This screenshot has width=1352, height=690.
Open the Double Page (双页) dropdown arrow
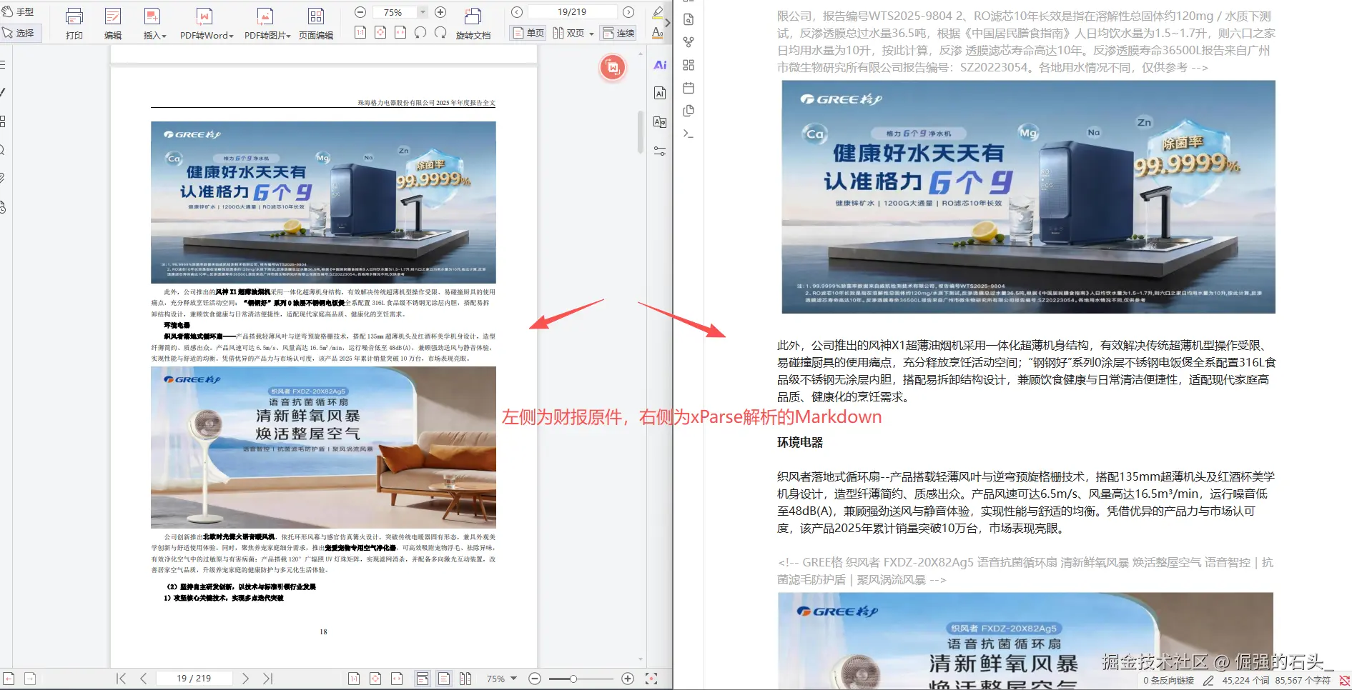pos(591,34)
